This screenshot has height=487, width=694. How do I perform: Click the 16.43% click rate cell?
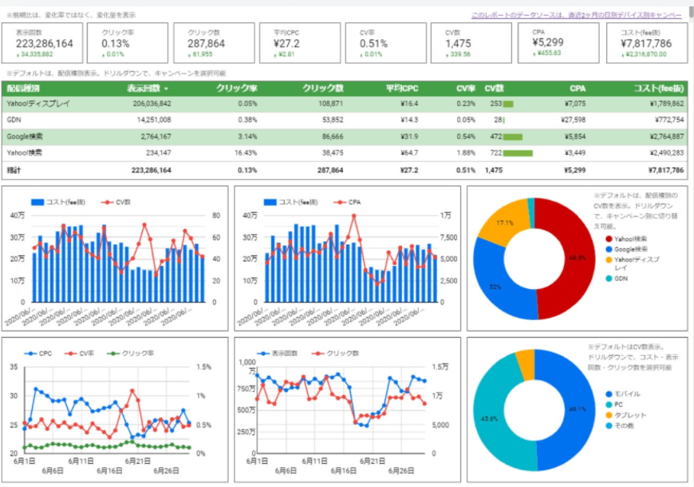(246, 152)
